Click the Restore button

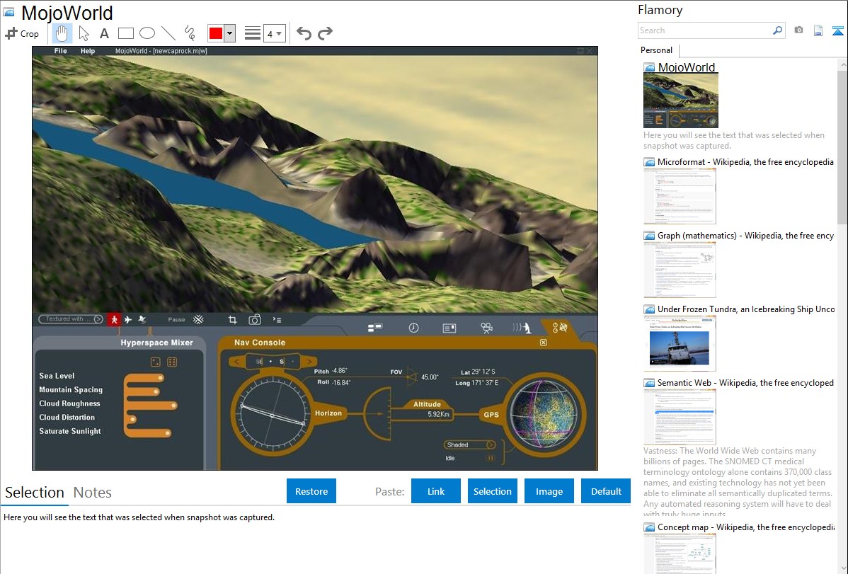click(311, 491)
